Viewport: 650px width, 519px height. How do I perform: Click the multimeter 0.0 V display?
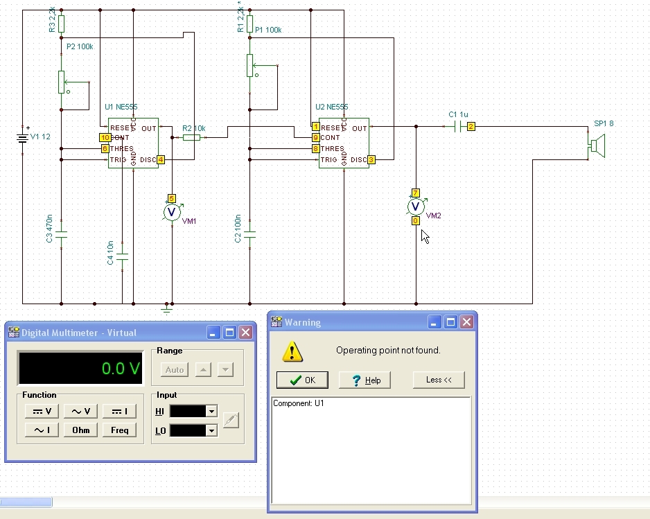[80, 368]
